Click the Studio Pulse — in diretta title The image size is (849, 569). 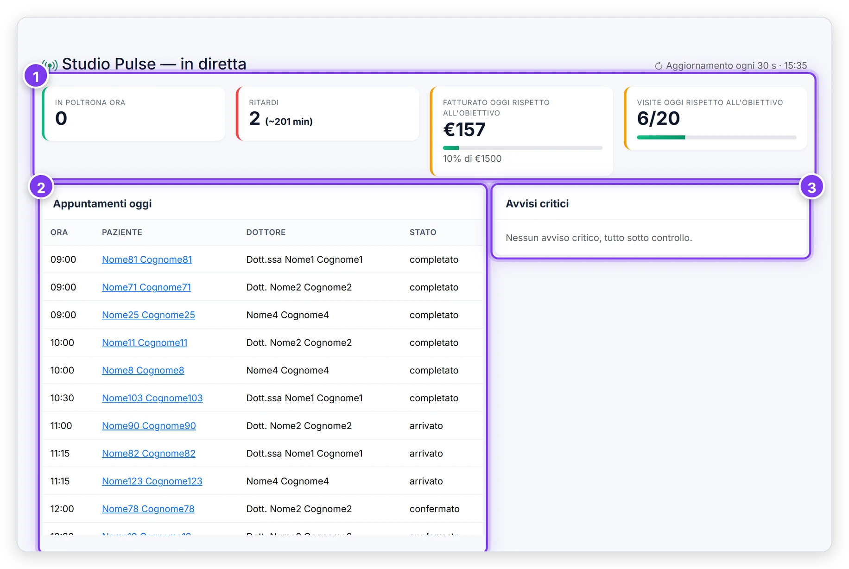(154, 64)
